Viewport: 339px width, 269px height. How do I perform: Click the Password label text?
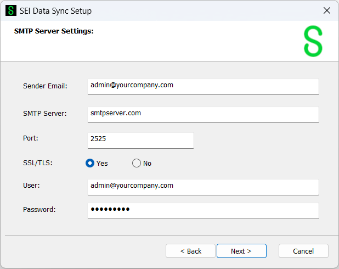pos(39,210)
